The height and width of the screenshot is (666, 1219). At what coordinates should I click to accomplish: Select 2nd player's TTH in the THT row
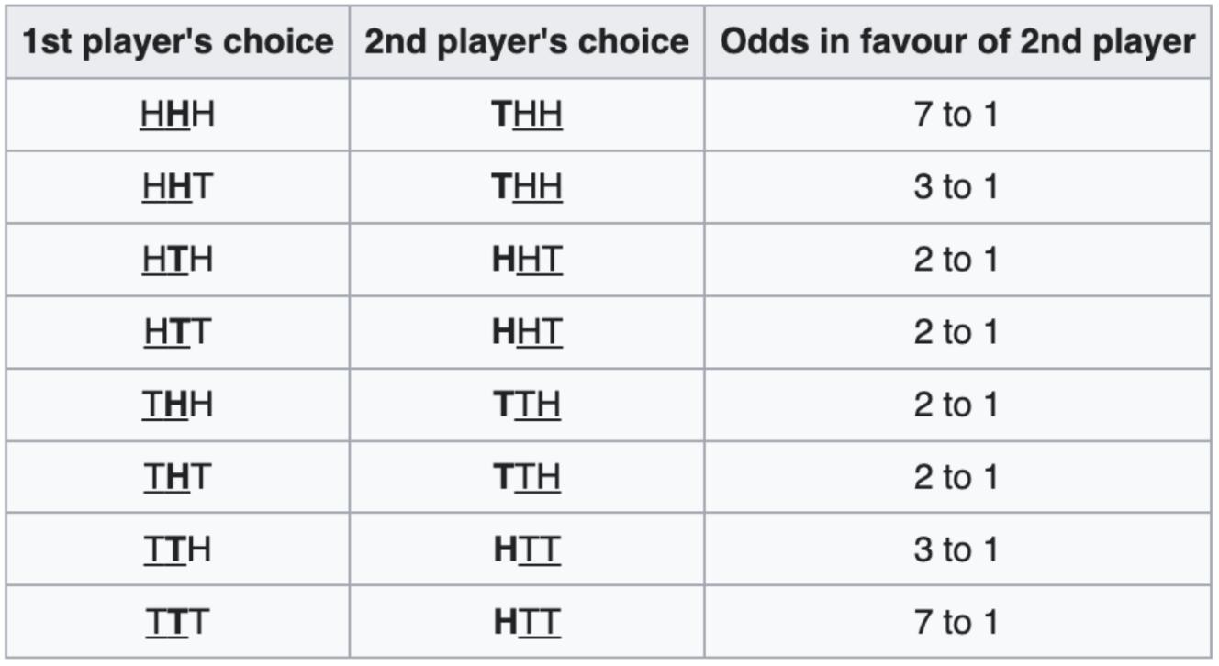point(527,477)
